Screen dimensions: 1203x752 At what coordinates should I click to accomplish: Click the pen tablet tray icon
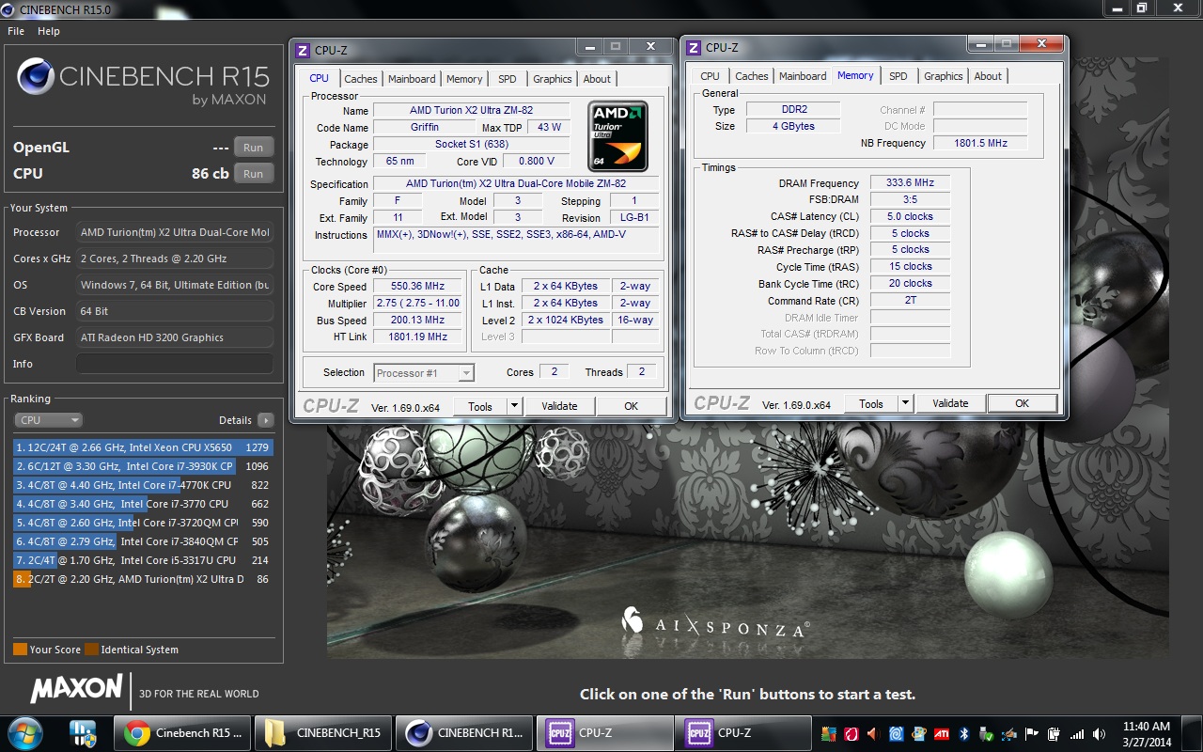1008,734
